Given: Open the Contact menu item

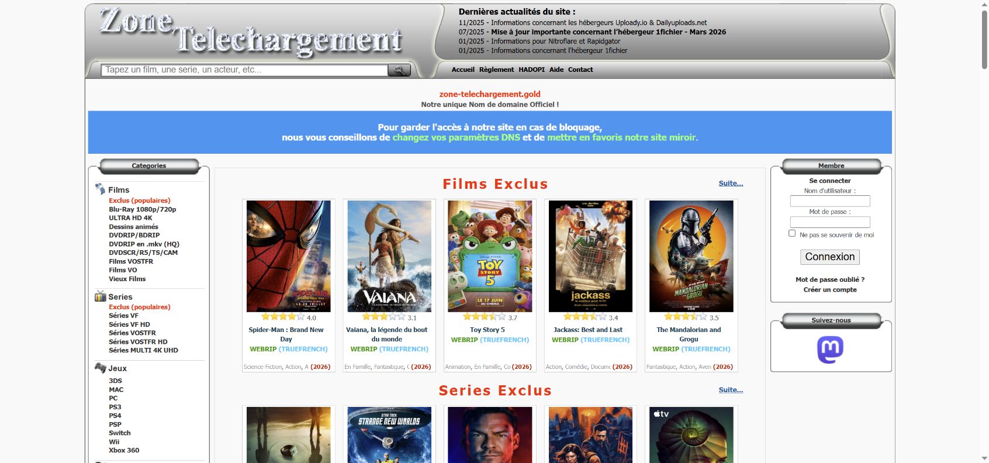Looking at the screenshot, I should coord(580,70).
